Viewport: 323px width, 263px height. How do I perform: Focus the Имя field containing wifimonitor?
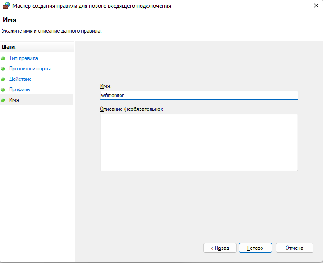coord(199,95)
